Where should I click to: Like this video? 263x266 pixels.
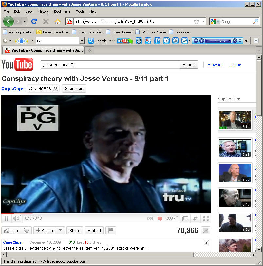click(11, 230)
